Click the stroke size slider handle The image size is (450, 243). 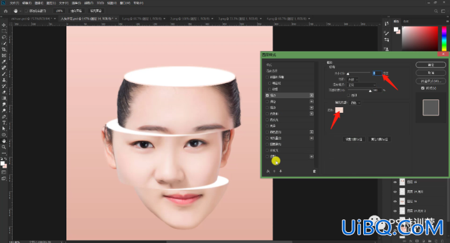point(348,74)
